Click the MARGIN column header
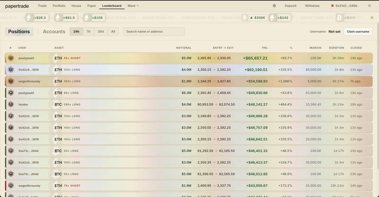The image size is (379, 197). pos(316,48)
